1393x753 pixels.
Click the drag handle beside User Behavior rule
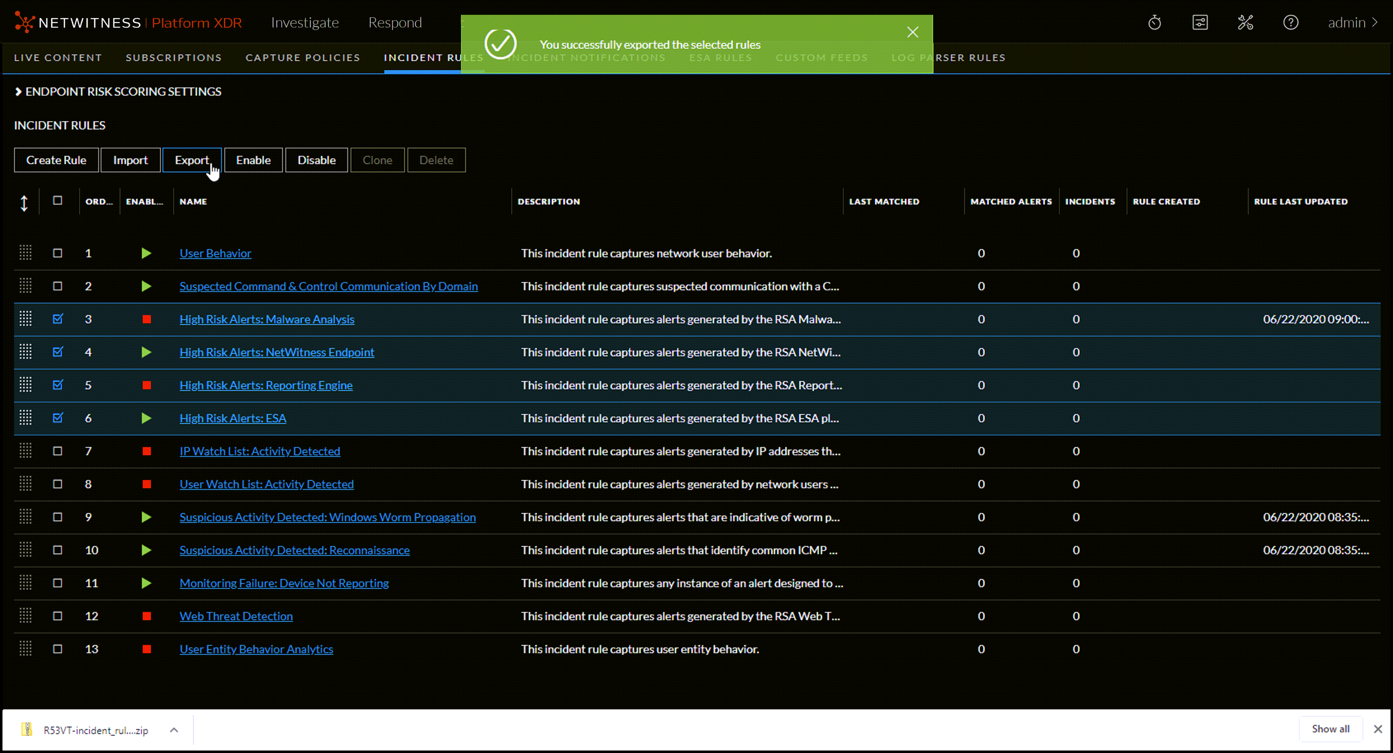point(25,253)
